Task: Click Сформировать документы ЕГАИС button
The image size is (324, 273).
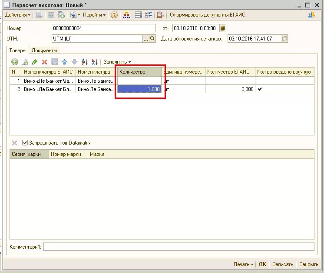Action: pos(207,15)
